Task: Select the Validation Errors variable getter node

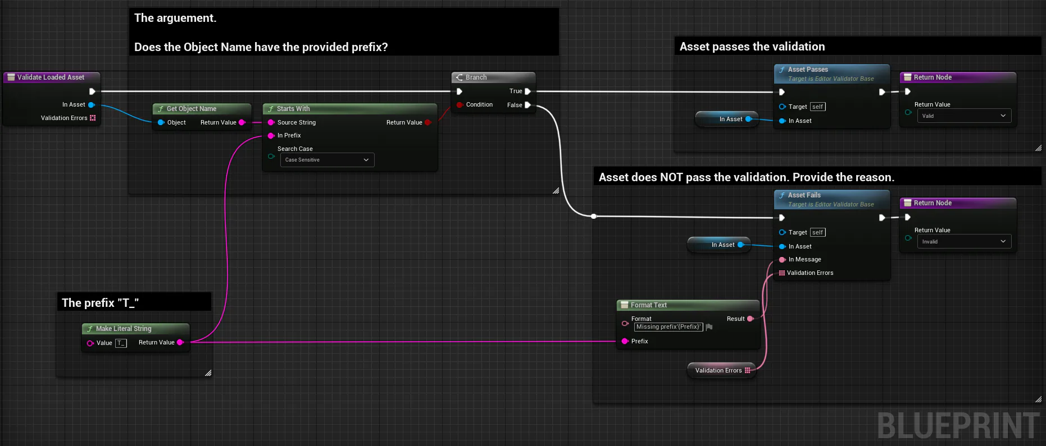Action: (x=719, y=370)
